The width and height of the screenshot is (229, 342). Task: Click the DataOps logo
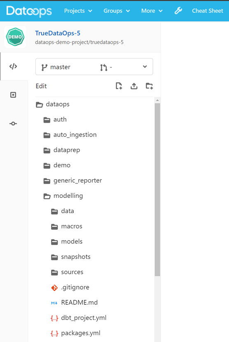coord(29,11)
